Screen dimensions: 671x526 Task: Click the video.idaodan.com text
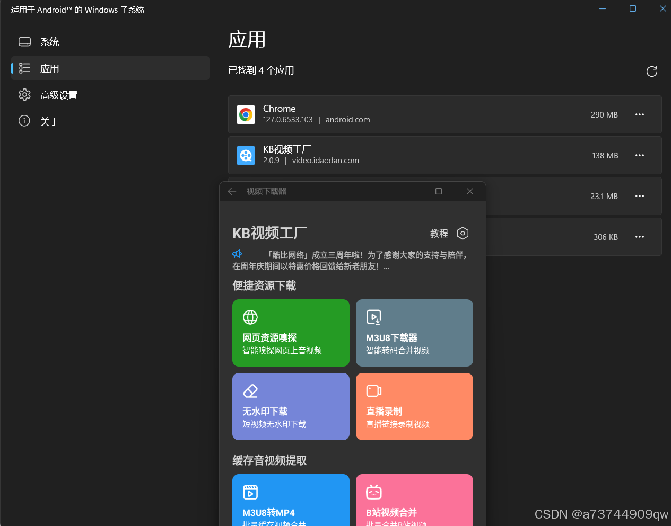326,161
